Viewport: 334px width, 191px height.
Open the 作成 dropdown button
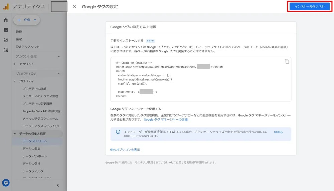pos(27,20)
